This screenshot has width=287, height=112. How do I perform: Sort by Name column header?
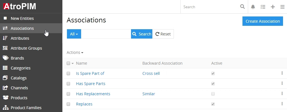(81, 63)
